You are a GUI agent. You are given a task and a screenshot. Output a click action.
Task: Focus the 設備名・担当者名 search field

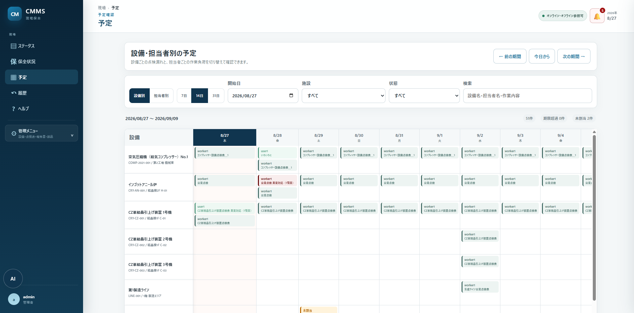click(x=527, y=96)
